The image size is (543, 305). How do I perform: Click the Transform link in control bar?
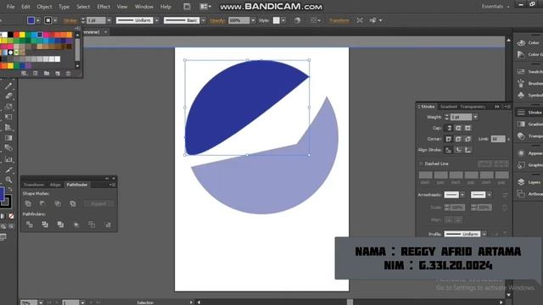(x=339, y=20)
